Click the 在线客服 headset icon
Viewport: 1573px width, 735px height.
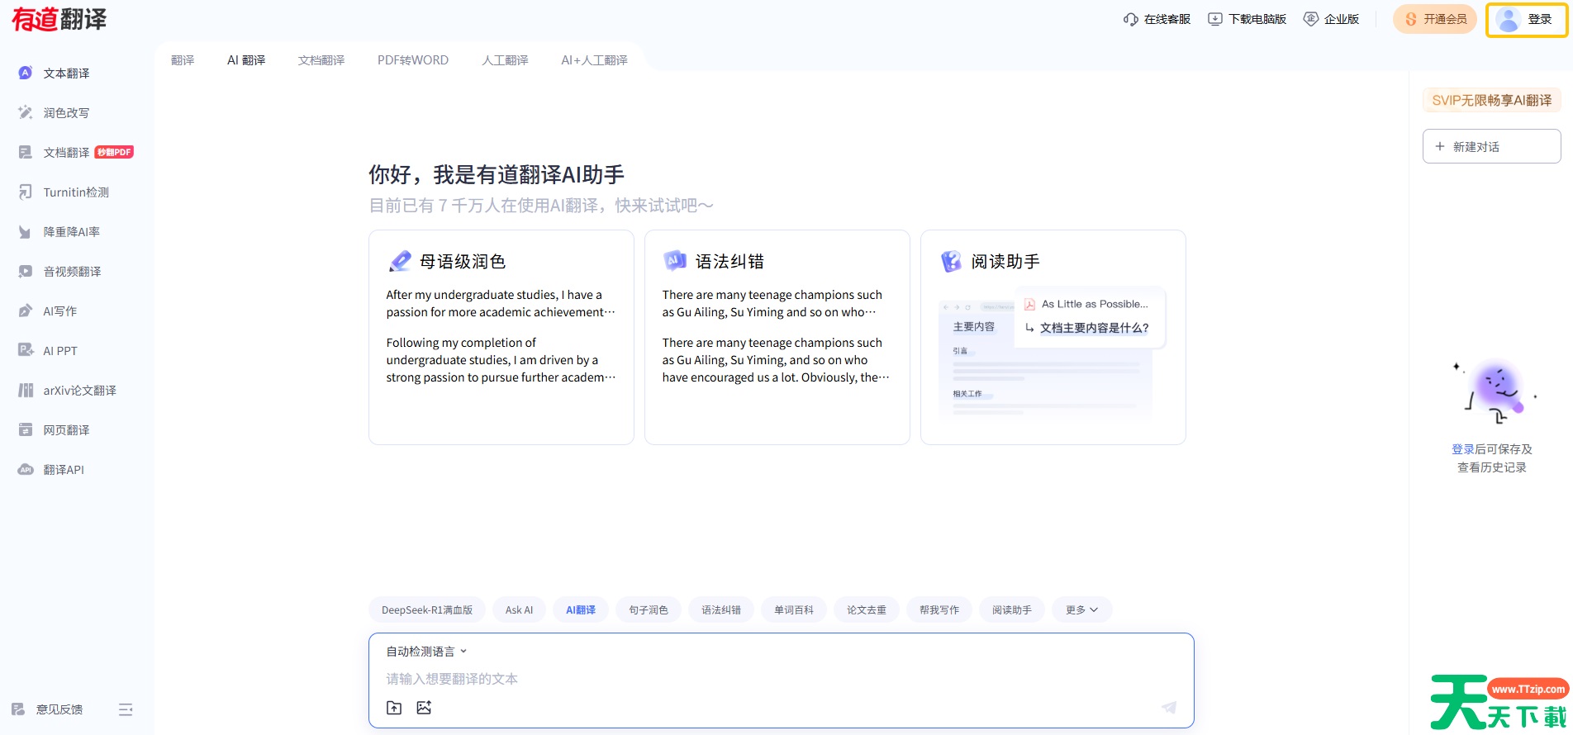coord(1130,19)
